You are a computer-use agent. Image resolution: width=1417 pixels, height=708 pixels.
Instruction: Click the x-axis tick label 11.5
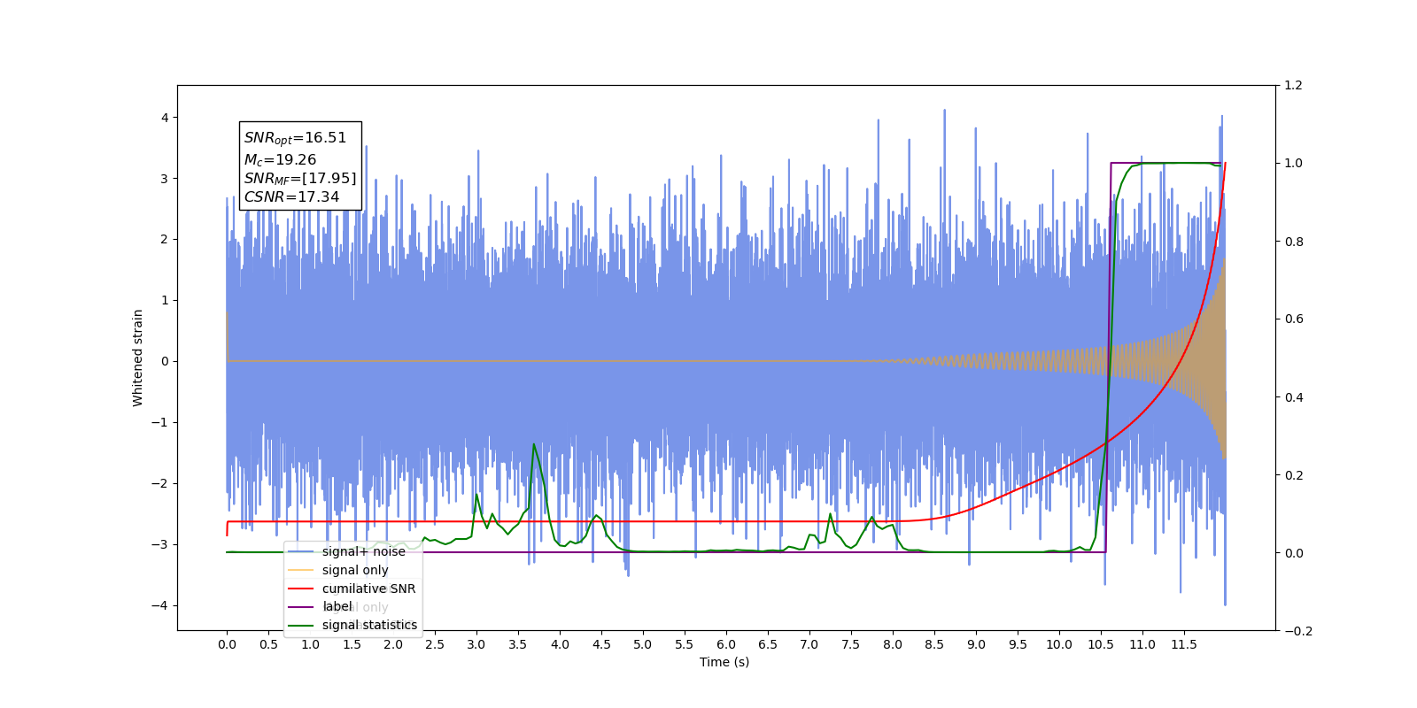[x=1184, y=644]
